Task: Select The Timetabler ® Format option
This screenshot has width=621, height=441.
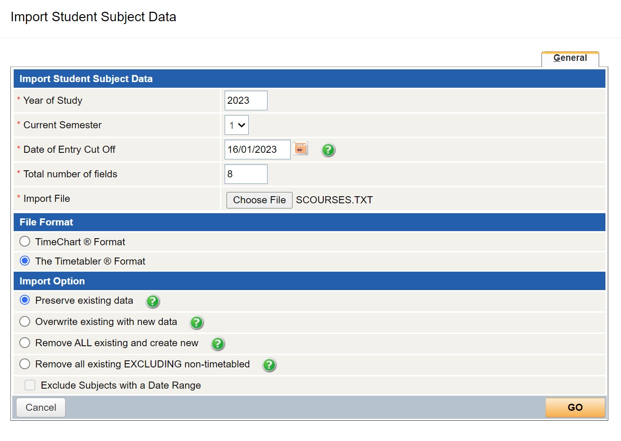Action: click(25, 261)
